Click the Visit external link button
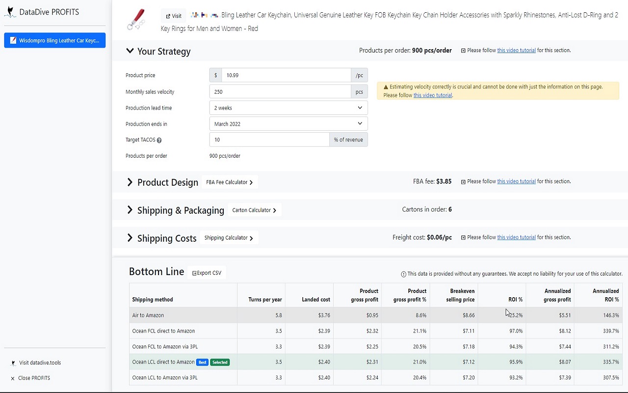Image resolution: width=628 pixels, height=393 pixels. click(x=174, y=16)
